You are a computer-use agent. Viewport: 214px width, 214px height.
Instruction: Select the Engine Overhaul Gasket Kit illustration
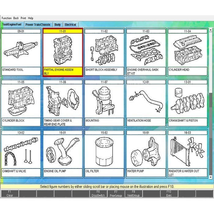point(146,50)
